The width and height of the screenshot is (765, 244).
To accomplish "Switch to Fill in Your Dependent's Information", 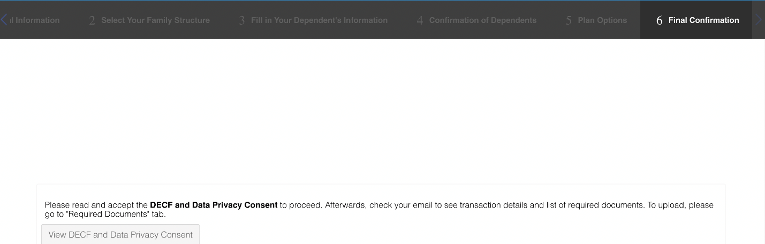I will (x=319, y=20).
